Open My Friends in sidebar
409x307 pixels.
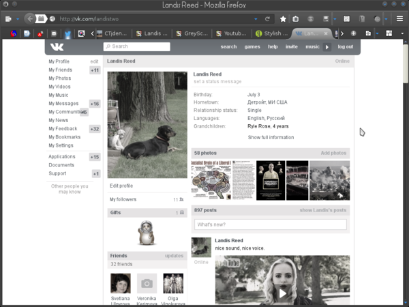pyautogui.click(x=60, y=70)
